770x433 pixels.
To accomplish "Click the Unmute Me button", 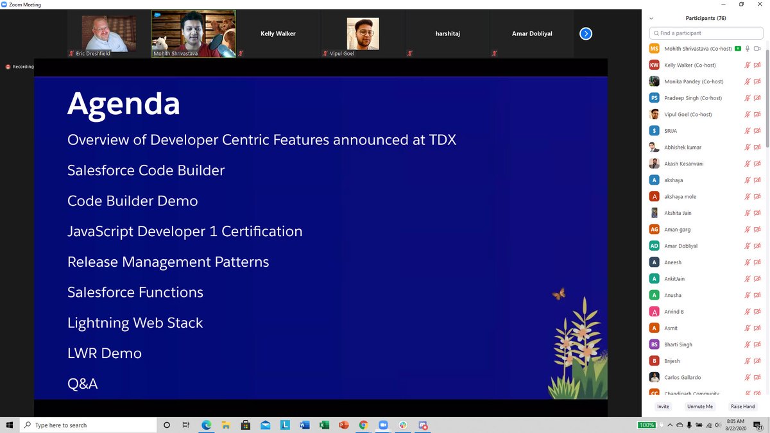I will 699,407.
